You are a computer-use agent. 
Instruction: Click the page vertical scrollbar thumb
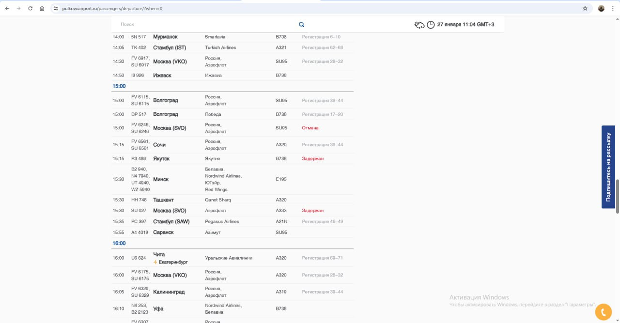[617, 196]
